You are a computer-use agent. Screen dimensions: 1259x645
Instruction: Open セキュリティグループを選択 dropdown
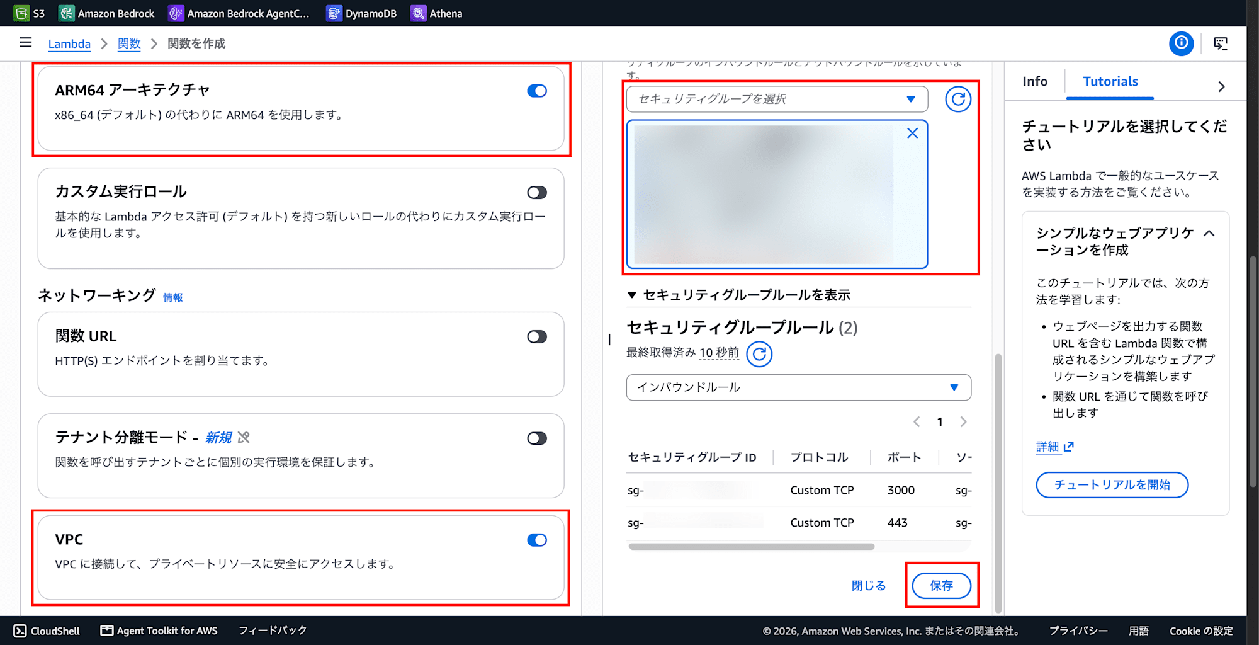click(x=777, y=99)
